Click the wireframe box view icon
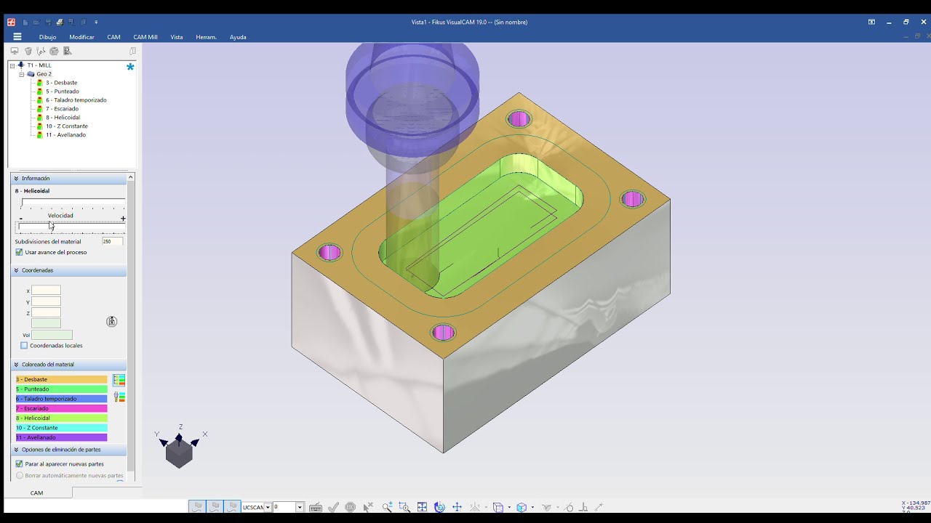 (498, 507)
